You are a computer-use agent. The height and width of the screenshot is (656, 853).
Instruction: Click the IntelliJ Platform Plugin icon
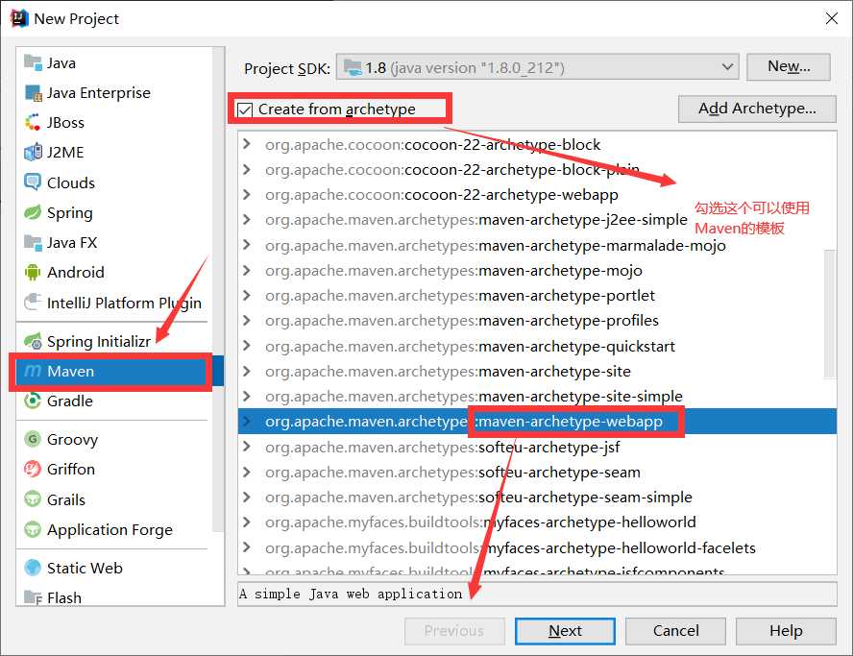pyautogui.click(x=33, y=302)
